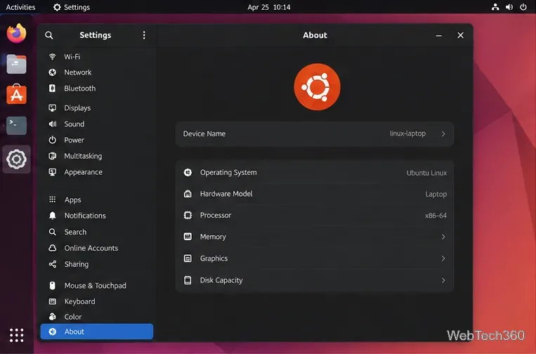Click the Keyboard icon in sidebar

coord(52,301)
